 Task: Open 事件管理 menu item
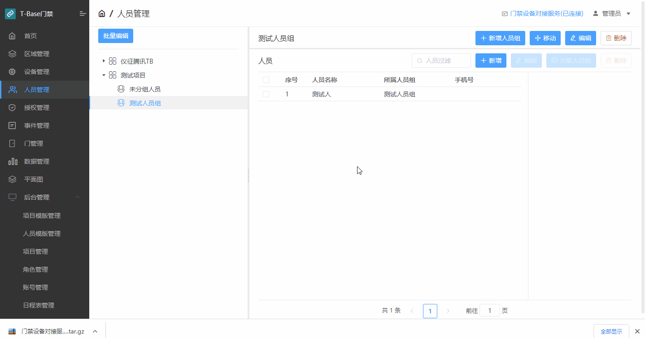[45, 126]
